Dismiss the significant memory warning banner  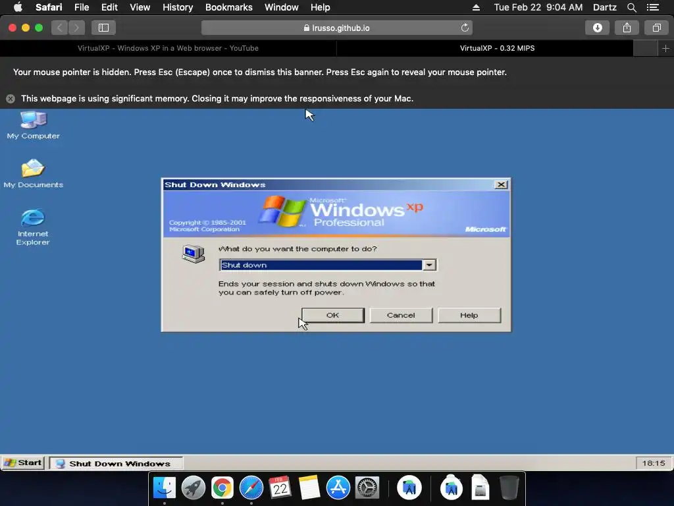[11, 99]
